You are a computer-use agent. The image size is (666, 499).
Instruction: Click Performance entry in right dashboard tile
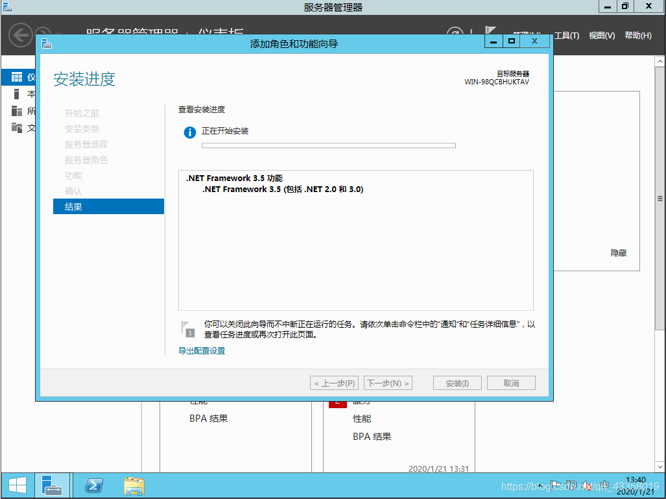click(x=362, y=419)
